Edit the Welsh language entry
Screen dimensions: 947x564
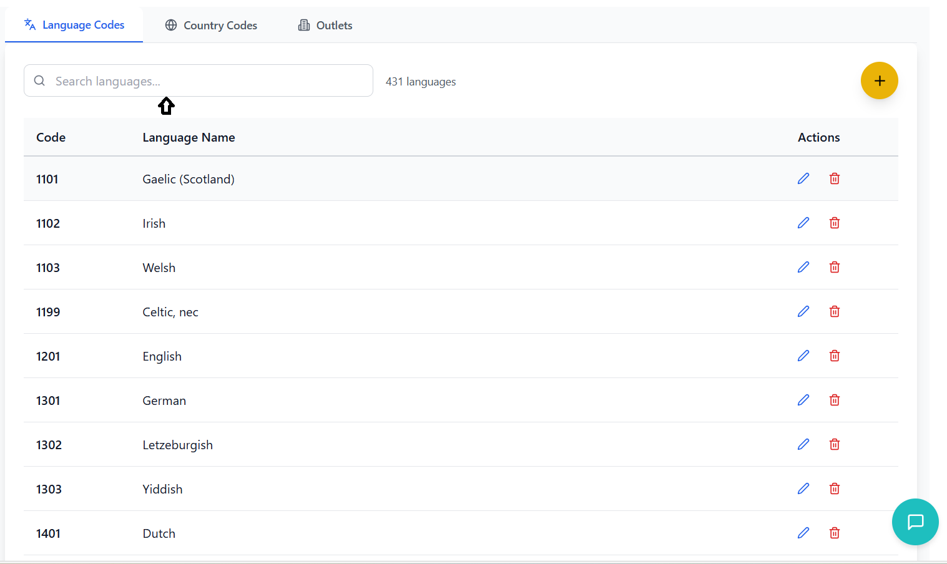(x=803, y=267)
